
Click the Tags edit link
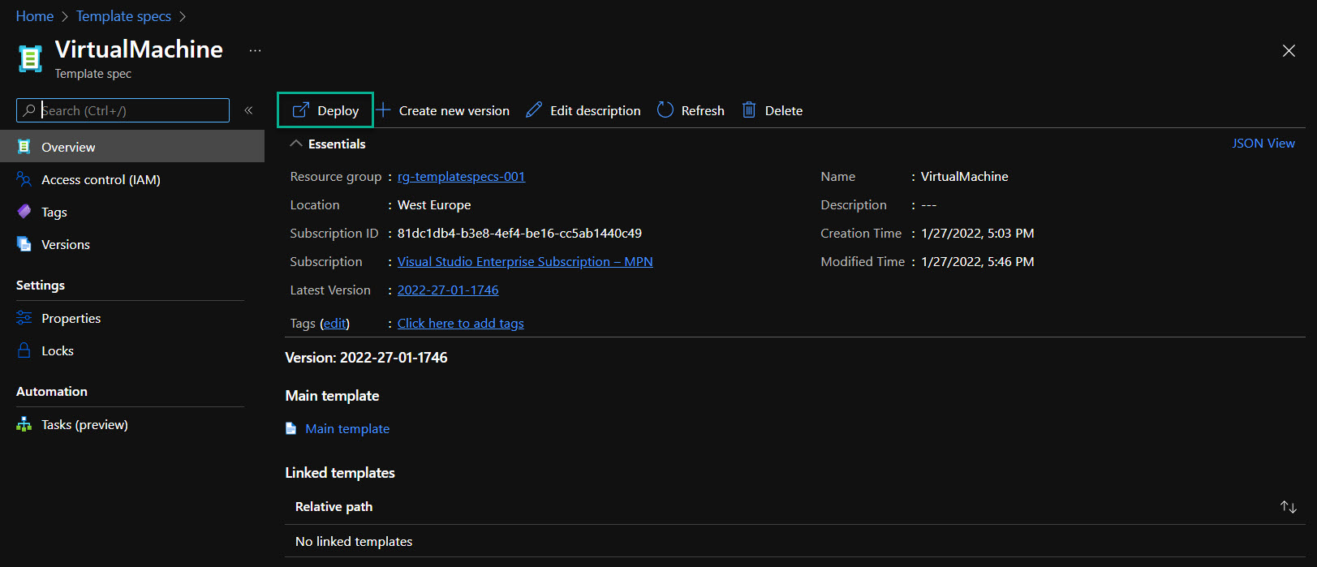(x=335, y=323)
